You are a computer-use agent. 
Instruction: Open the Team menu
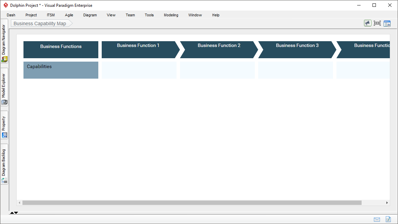130,15
